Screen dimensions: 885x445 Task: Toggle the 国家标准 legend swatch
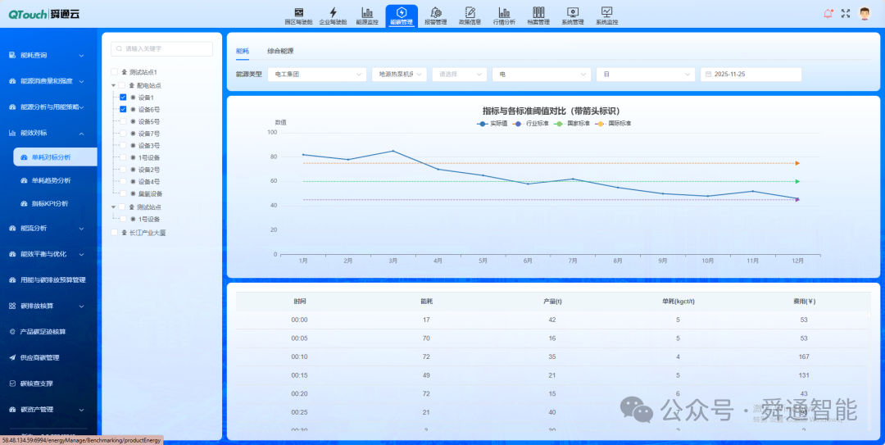point(559,124)
